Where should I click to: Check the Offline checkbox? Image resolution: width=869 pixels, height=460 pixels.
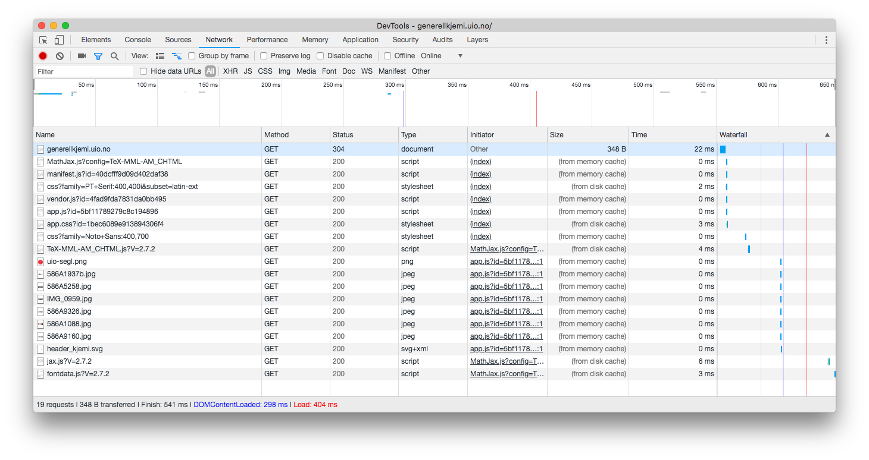387,56
